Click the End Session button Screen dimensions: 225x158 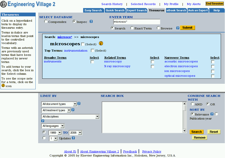(x=215, y=4)
